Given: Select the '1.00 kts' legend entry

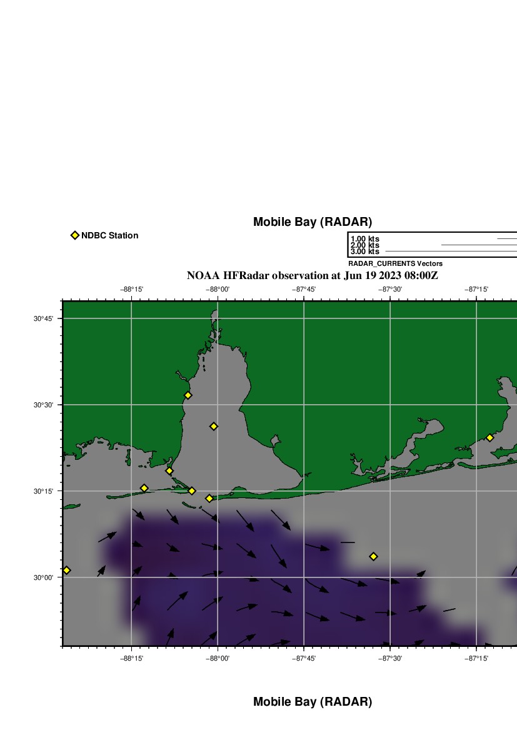Looking at the screenshot, I should (x=365, y=239).
